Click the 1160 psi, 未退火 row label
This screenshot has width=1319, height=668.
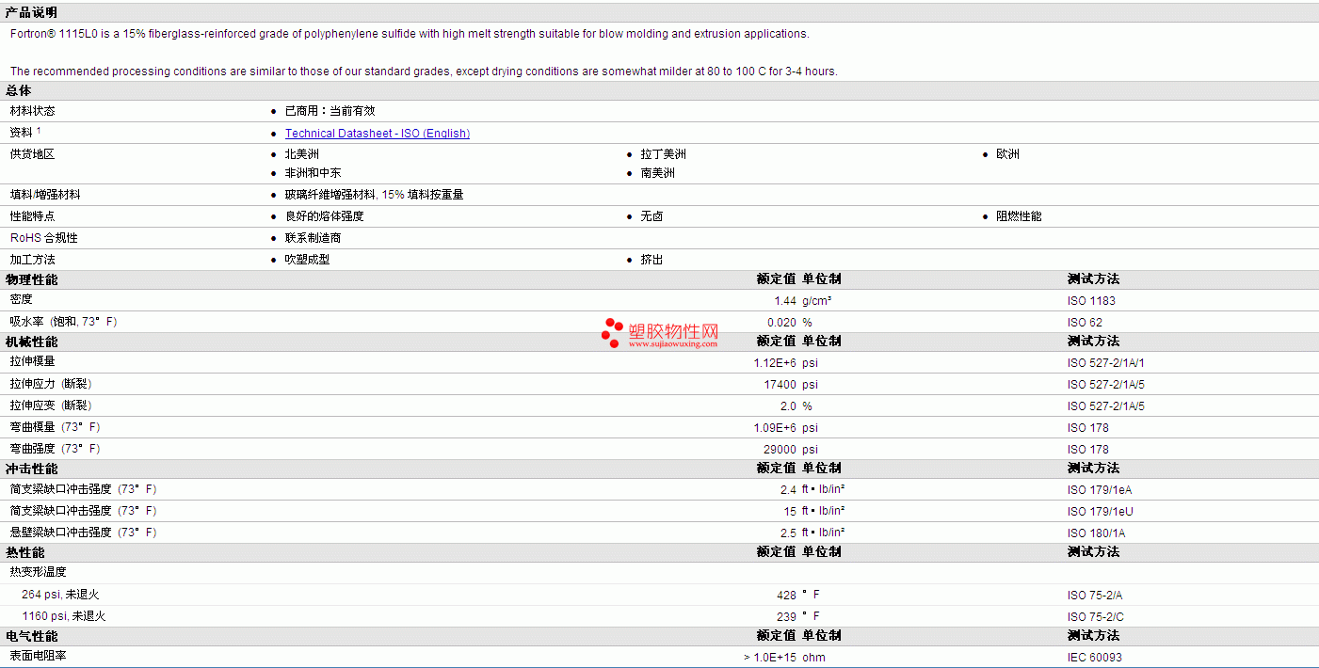point(64,616)
